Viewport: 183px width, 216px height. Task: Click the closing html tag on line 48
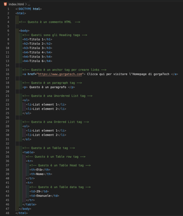coord(22,213)
